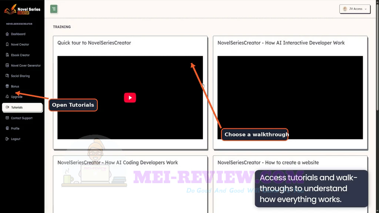379x213 pixels.
Task: Click the How AI Coding Developers Work title
Action: point(118,163)
